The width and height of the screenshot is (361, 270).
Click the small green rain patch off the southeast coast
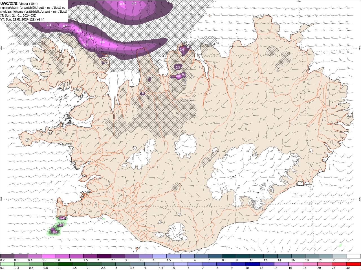tap(340, 245)
